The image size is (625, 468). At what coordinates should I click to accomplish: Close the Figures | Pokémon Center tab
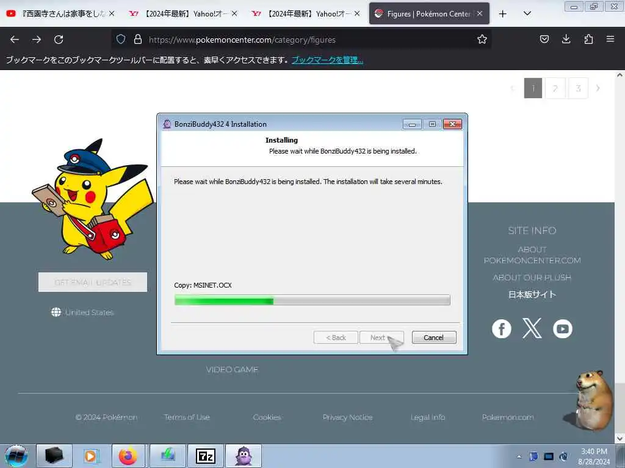coord(480,13)
